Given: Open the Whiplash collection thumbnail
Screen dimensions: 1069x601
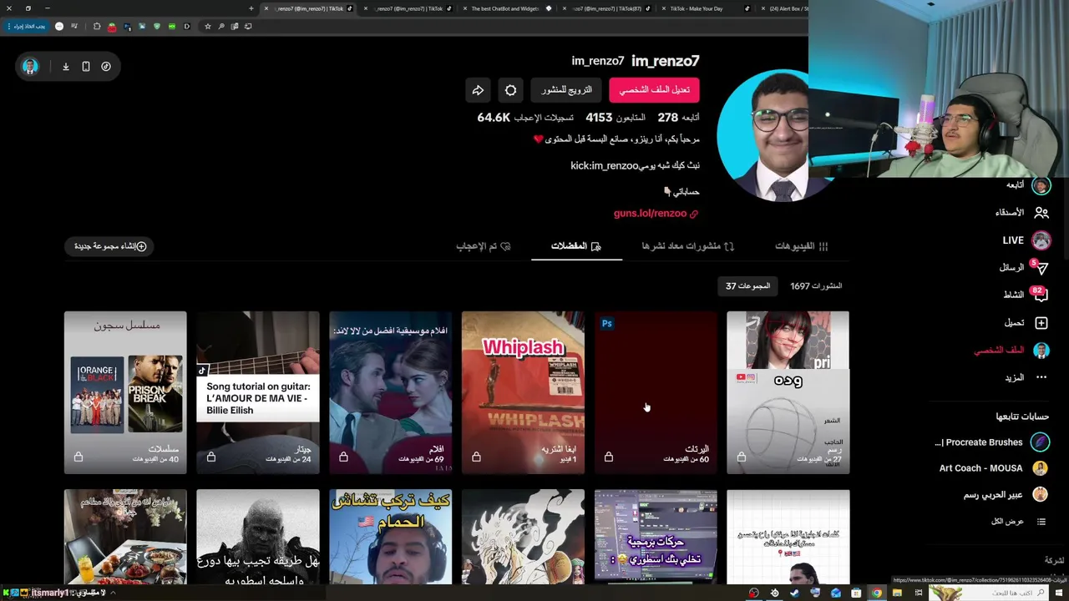Looking at the screenshot, I should point(523,392).
